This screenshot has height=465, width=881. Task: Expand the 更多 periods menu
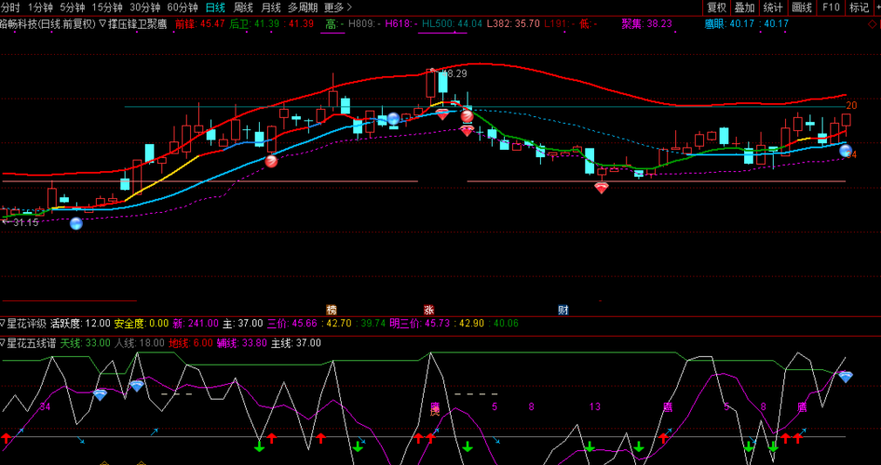338,7
